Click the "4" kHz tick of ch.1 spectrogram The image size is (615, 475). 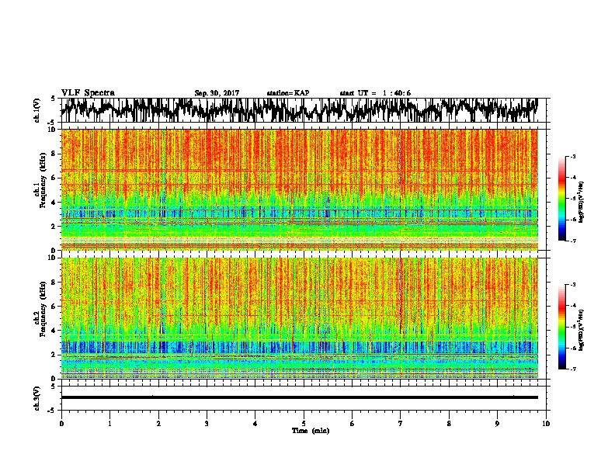(54, 203)
